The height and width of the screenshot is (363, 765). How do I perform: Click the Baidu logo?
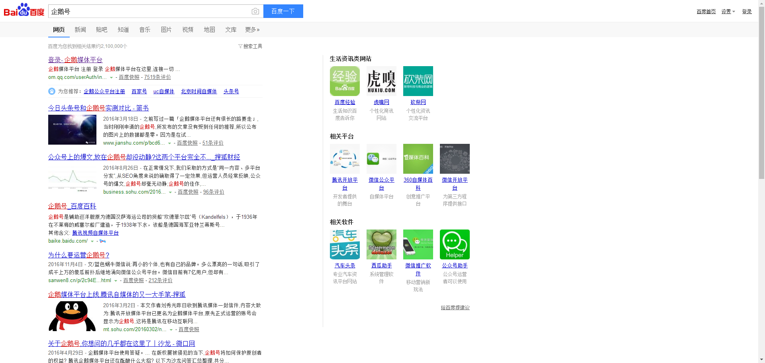coord(23,11)
